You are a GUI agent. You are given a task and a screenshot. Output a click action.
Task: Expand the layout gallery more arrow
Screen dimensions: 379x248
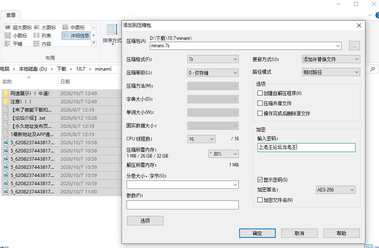point(93,43)
